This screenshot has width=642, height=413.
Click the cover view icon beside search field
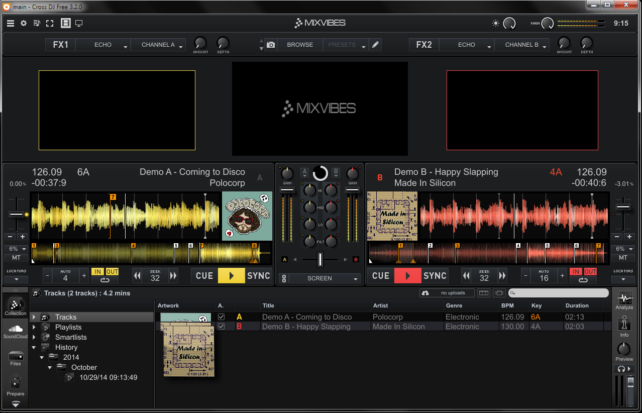[499, 293]
